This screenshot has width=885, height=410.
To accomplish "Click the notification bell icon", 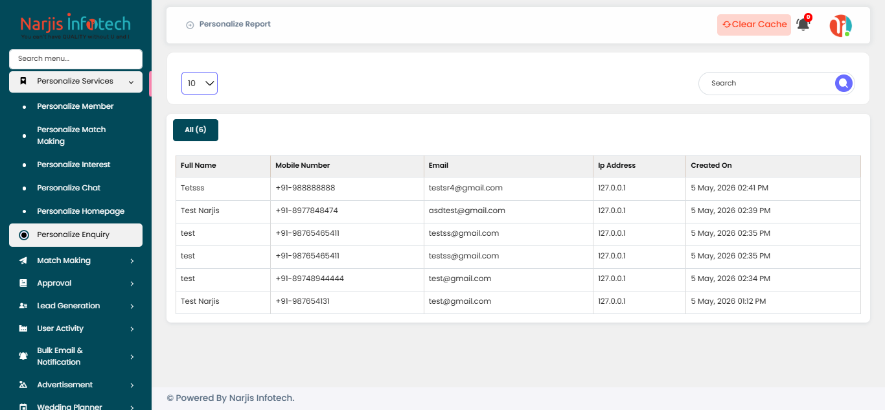I will (x=803, y=25).
